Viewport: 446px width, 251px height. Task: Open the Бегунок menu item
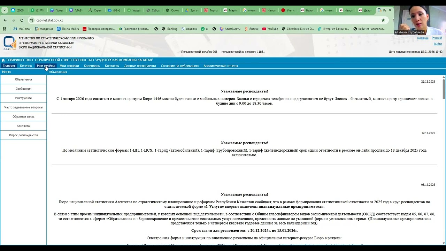click(x=26, y=66)
